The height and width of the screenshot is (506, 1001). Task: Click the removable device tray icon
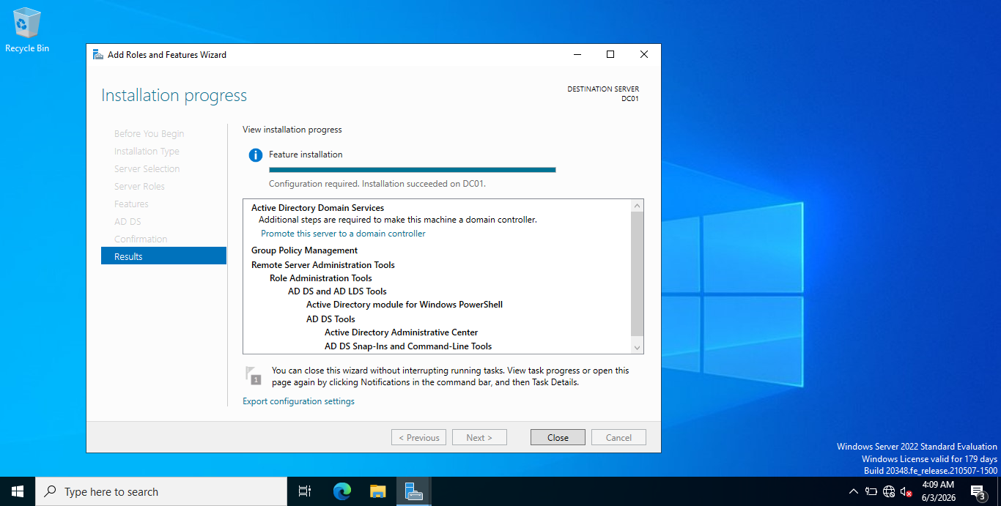tap(871, 491)
